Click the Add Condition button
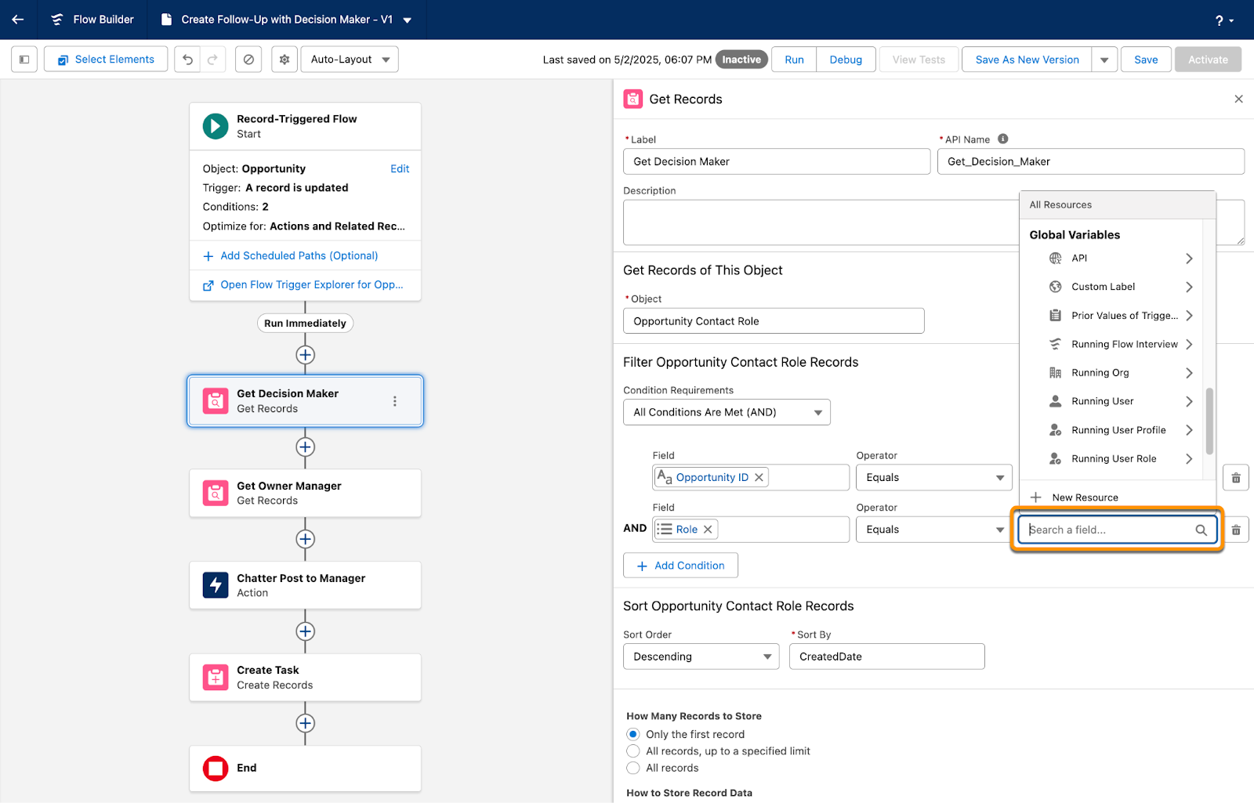This screenshot has width=1254, height=803. (680, 566)
